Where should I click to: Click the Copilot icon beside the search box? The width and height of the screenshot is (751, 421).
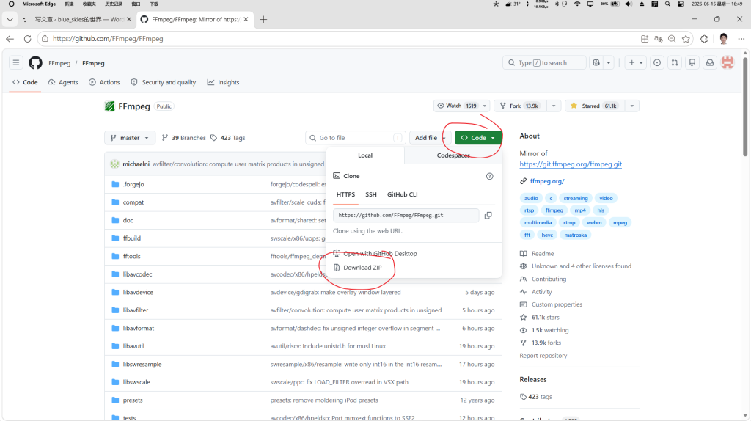point(596,63)
